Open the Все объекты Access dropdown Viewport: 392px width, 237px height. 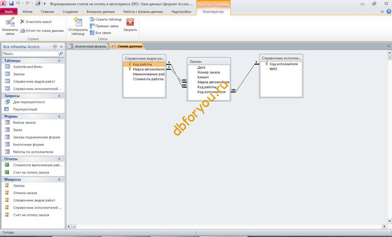[x=55, y=47]
